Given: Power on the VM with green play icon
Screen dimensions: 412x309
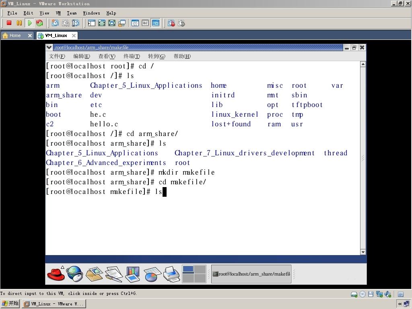Looking at the screenshot, I should pos(29,23).
